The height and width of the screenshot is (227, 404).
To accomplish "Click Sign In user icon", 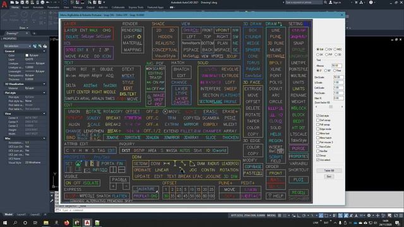I will point(331,3).
